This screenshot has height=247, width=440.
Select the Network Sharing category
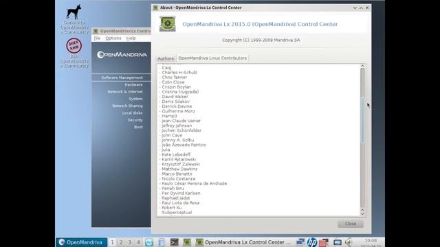(x=127, y=106)
